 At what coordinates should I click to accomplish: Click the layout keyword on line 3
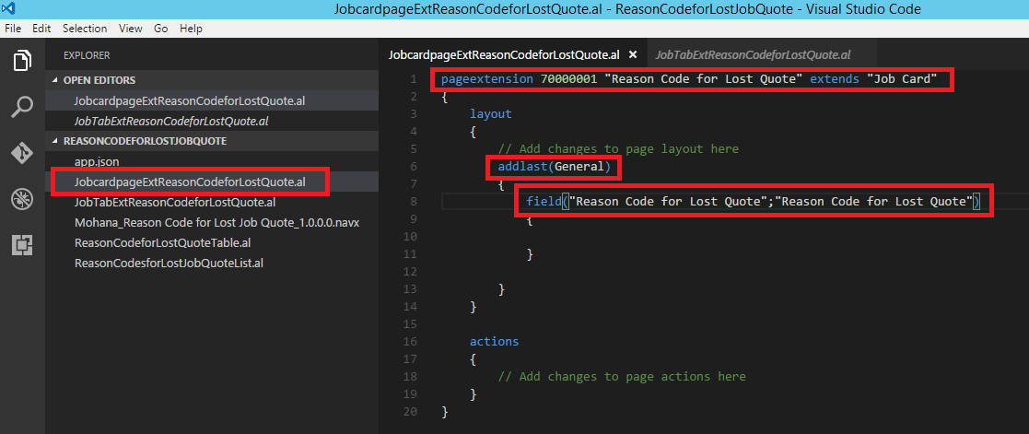coord(490,113)
